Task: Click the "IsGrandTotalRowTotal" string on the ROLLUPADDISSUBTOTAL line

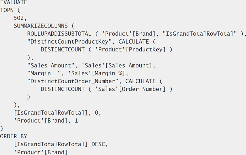Action: 200,34
